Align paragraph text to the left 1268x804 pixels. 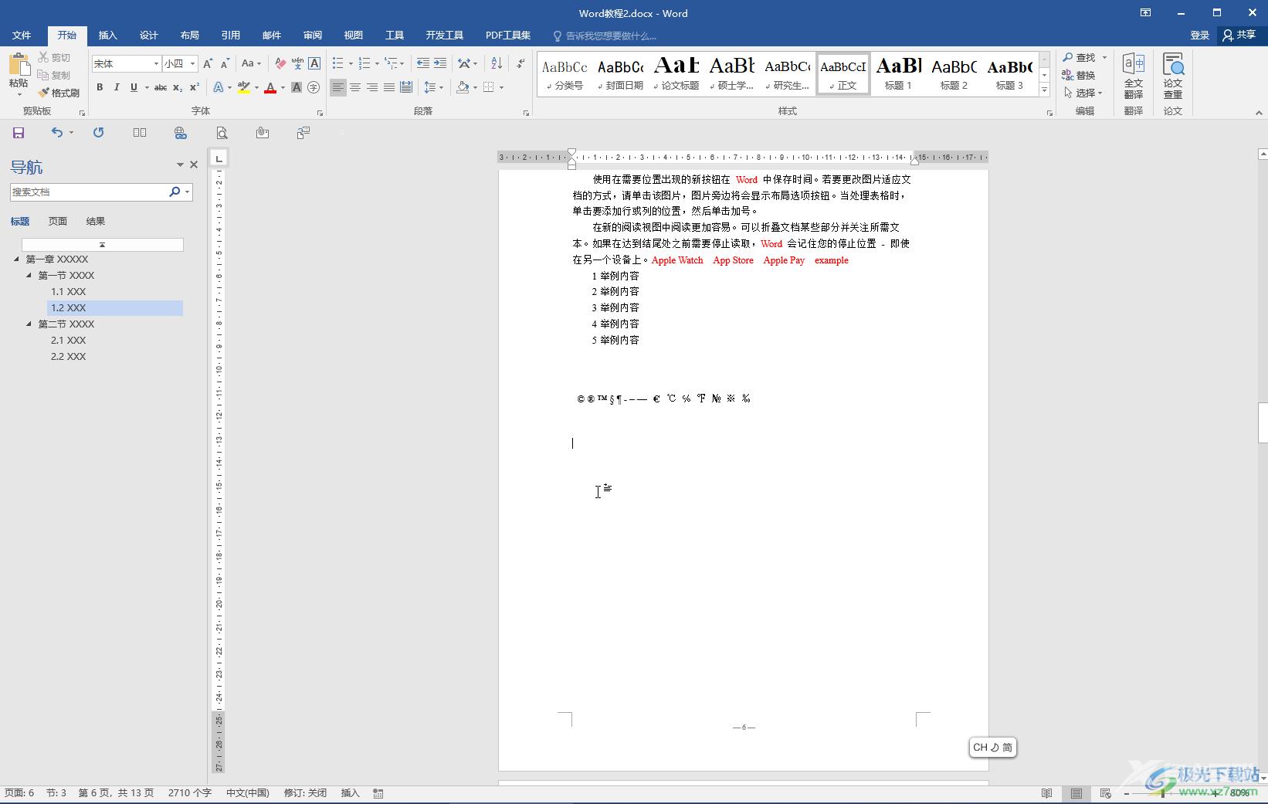coord(338,87)
